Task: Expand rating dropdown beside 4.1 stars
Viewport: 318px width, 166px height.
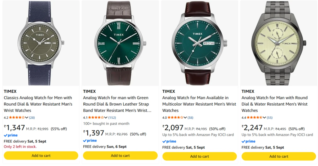Action: point(106,118)
